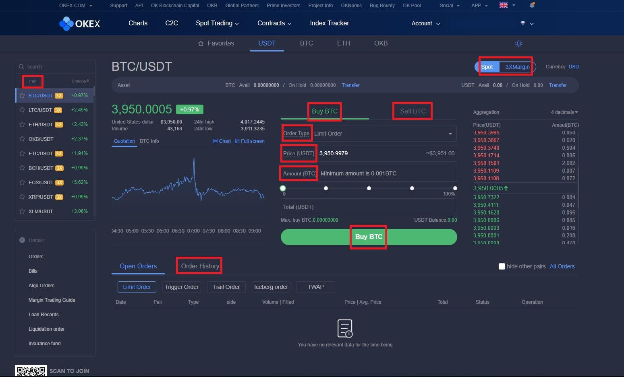Click the Price (USDT) input field
Image resolution: width=624 pixels, height=377 pixels.
point(369,153)
